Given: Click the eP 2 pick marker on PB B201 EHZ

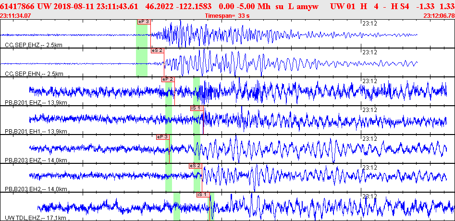Looking at the screenshot, I should pyautogui.click(x=167, y=79).
